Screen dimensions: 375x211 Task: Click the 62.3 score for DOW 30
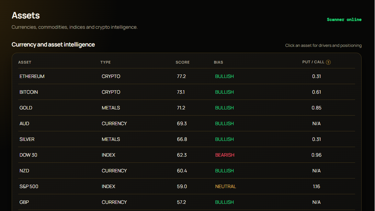coord(182,155)
